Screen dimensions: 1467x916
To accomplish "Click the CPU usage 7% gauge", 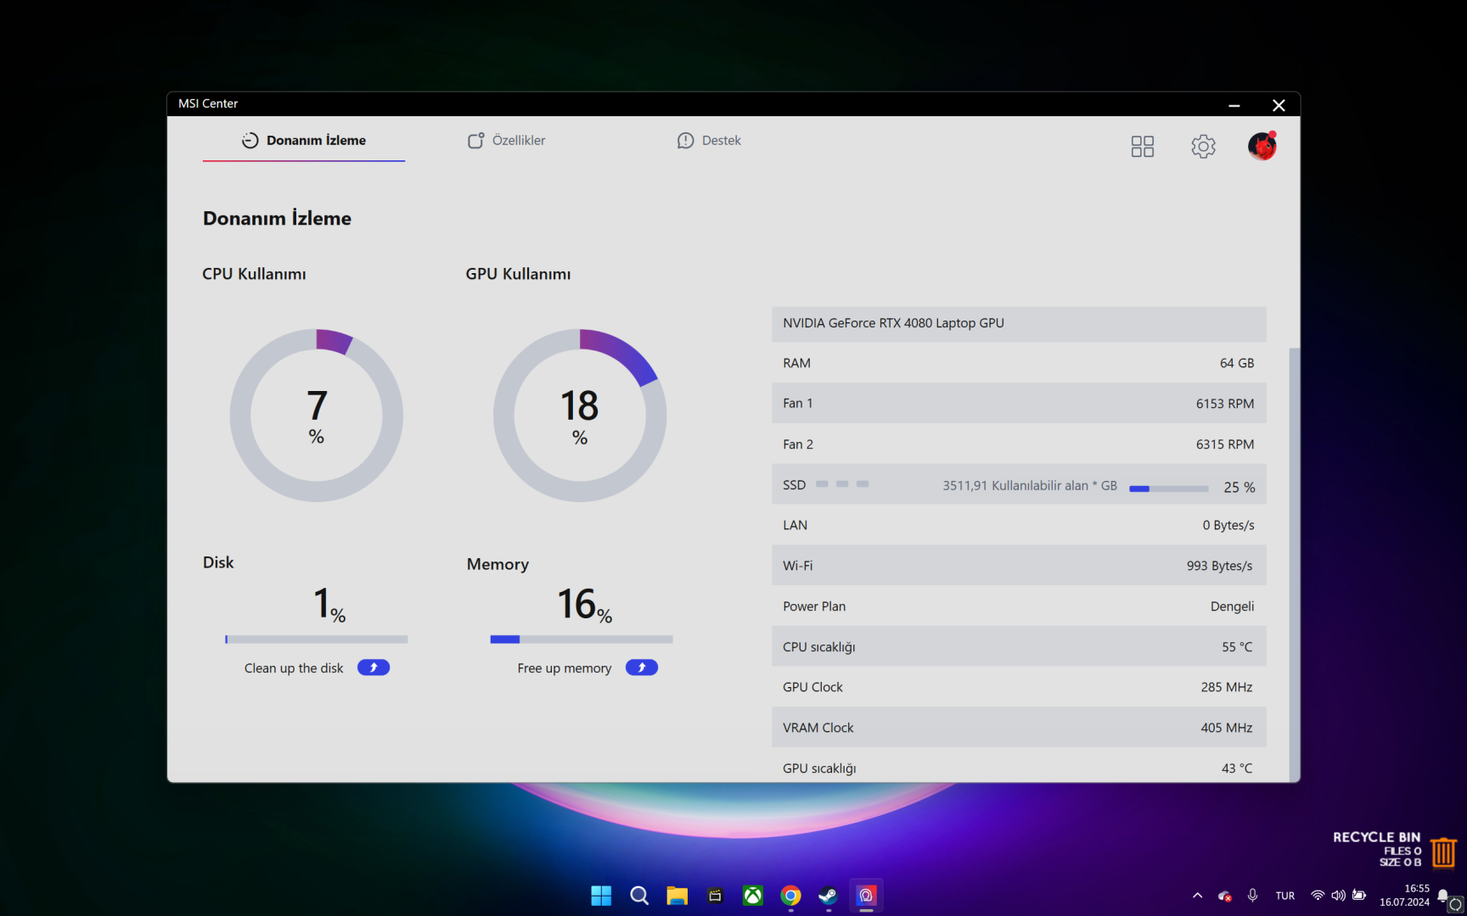I will 317,416.
